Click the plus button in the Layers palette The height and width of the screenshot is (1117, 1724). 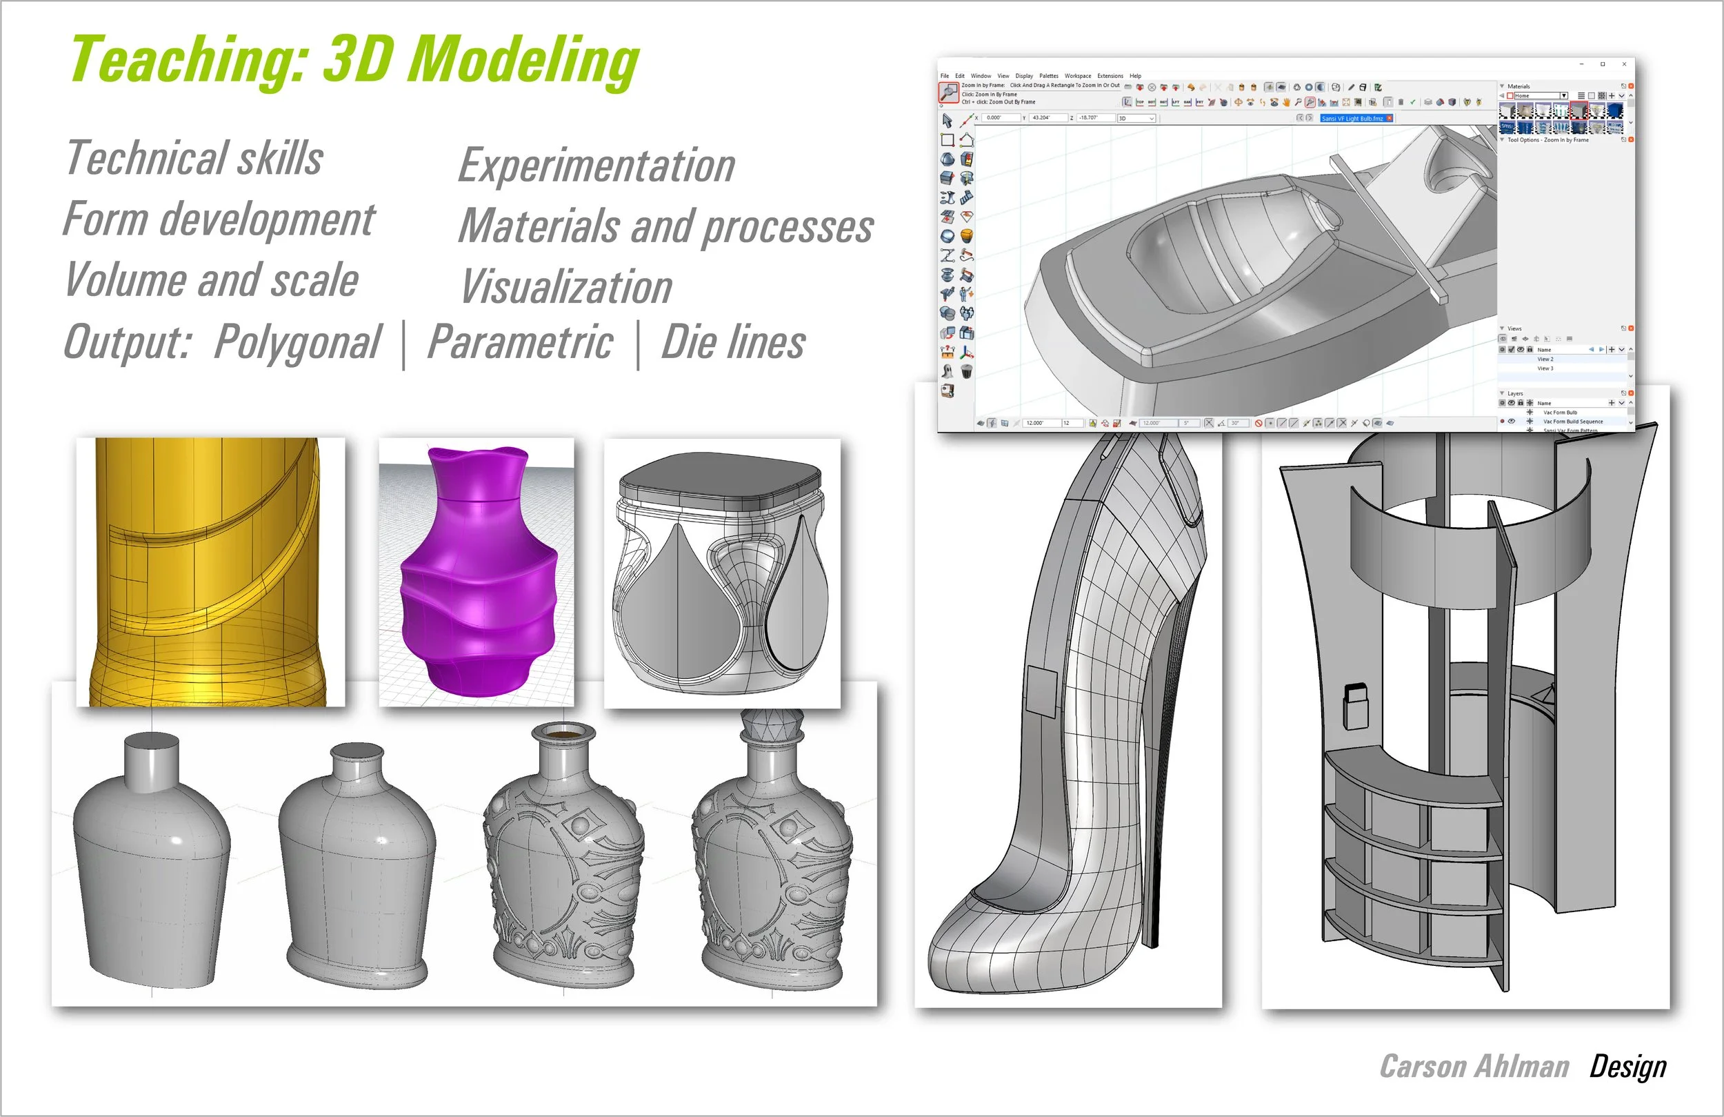pyautogui.click(x=1612, y=404)
